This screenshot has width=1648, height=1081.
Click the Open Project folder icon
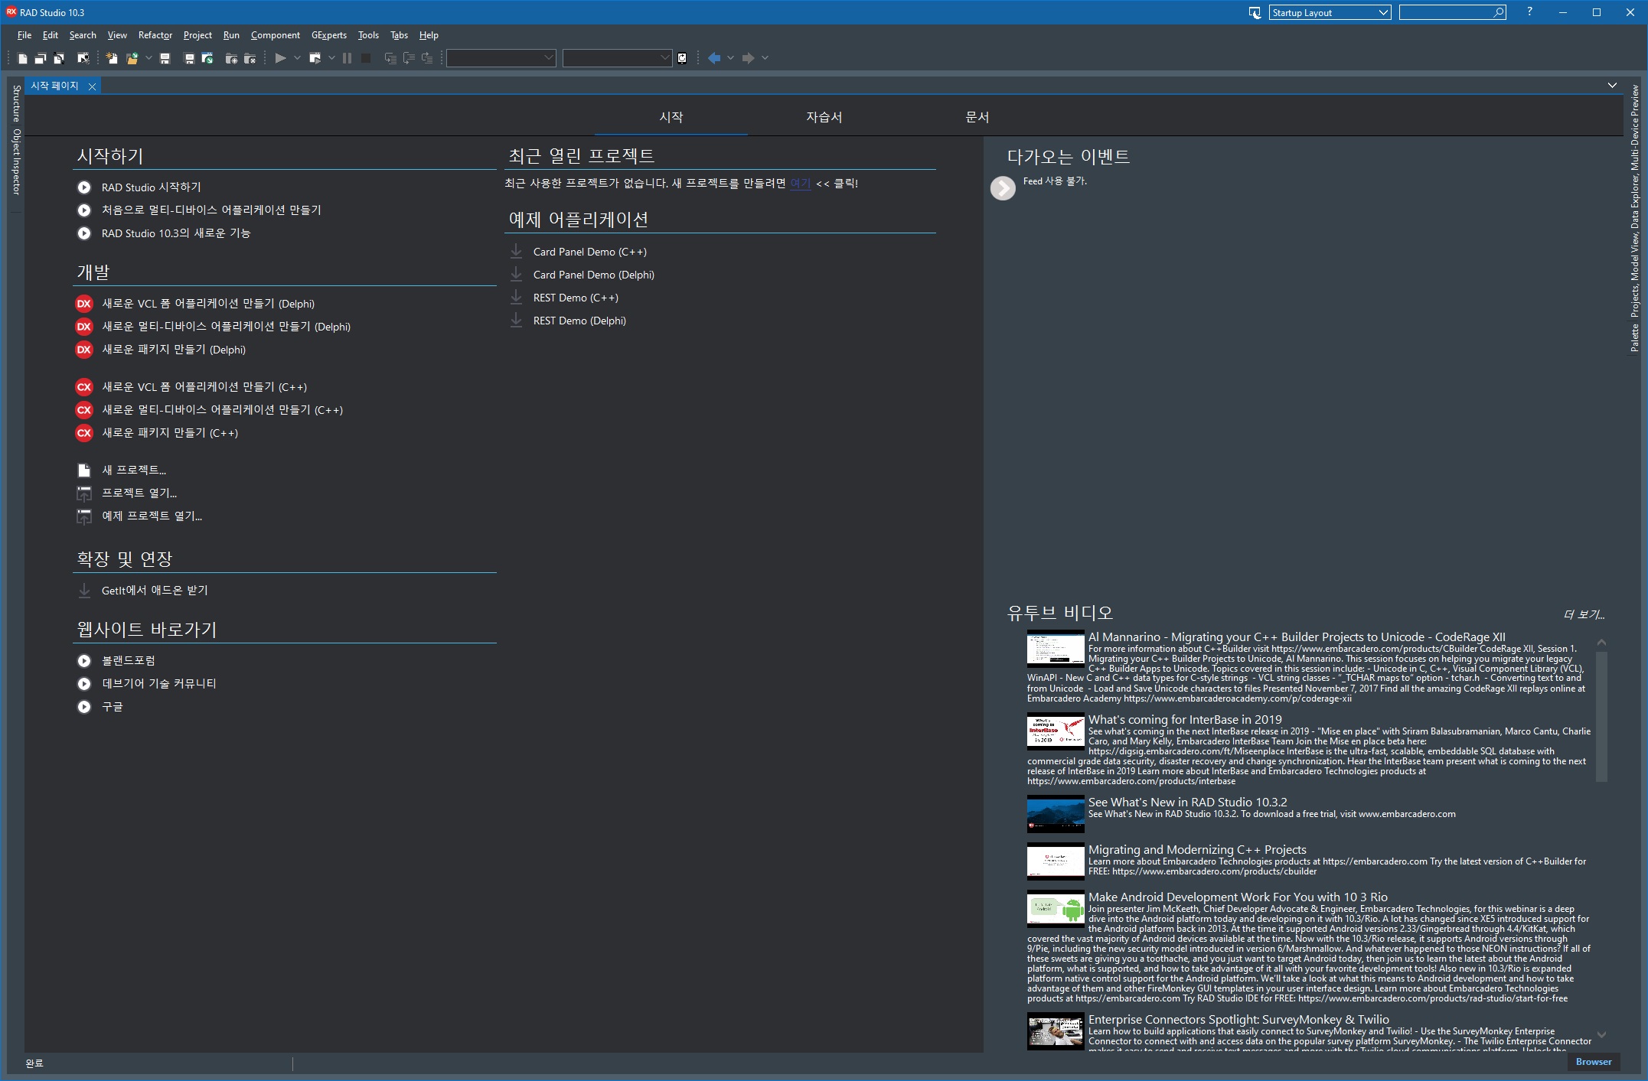pos(132,58)
